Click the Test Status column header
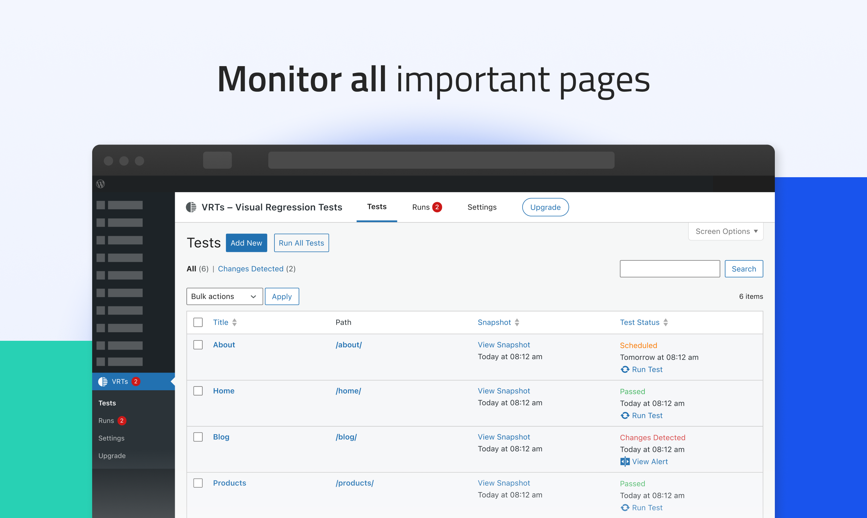867x518 pixels. click(x=640, y=322)
